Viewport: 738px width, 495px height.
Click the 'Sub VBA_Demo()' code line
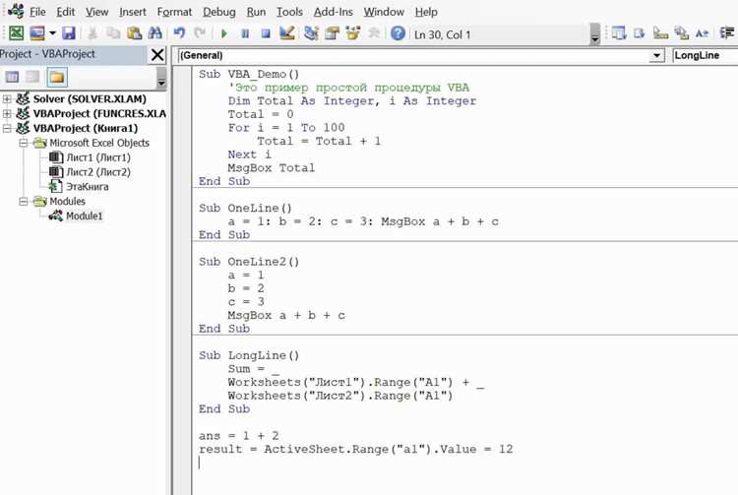point(249,74)
